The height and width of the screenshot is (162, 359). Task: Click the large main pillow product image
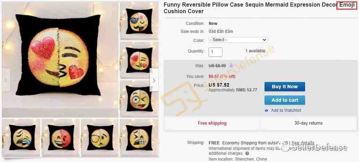pos(60,60)
